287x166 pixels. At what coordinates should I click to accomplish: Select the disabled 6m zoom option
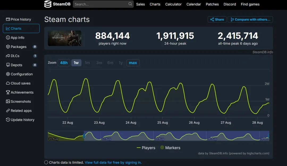pos(110,63)
